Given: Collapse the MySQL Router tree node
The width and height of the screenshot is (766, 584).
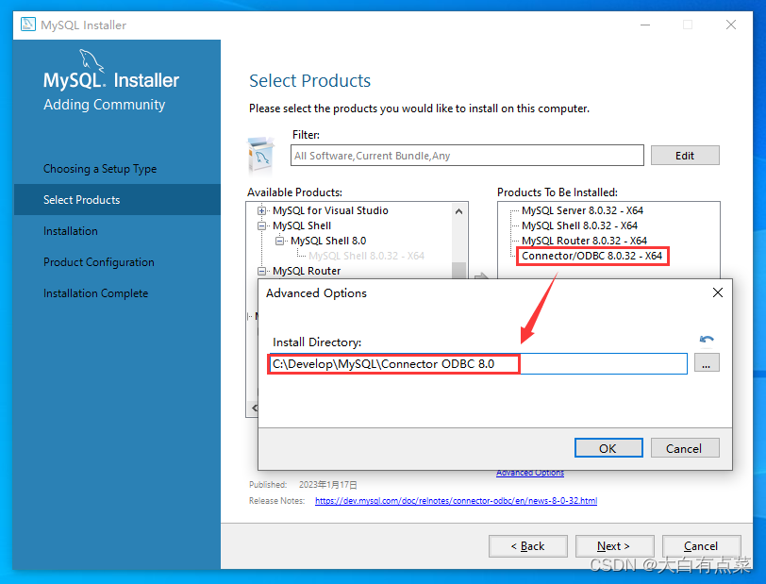Looking at the screenshot, I should (x=262, y=271).
